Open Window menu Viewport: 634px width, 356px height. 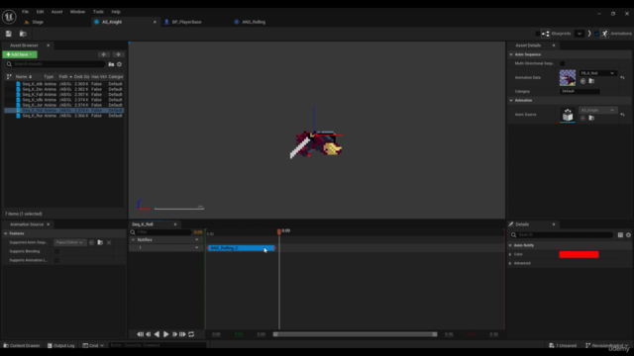tap(77, 12)
